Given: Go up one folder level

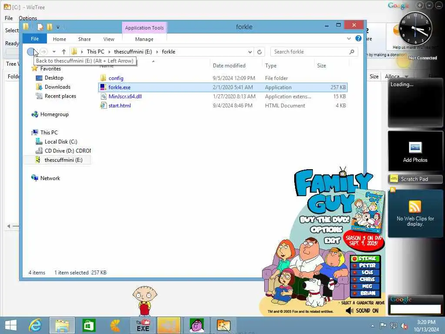Looking at the screenshot, I should point(64,52).
